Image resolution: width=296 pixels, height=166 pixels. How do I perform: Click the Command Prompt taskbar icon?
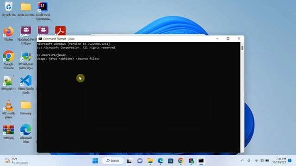tap(201, 161)
